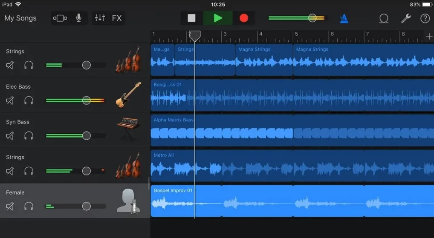Select the electric bass guitar icon
The height and width of the screenshot is (238, 434).
point(128,95)
